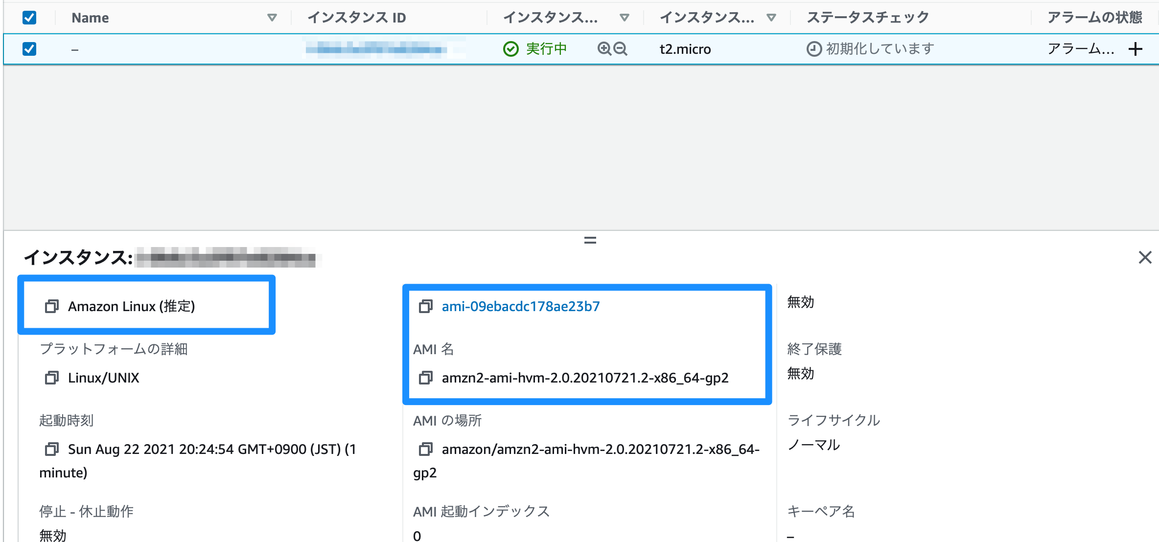
Task: Toggle the select-all header checkbox
Action: [29, 18]
